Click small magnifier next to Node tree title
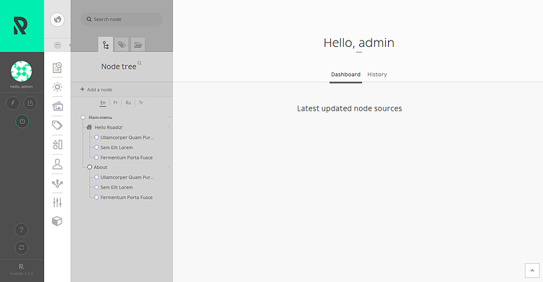Image resolution: width=543 pixels, height=282 pixels. pos(140,63)
